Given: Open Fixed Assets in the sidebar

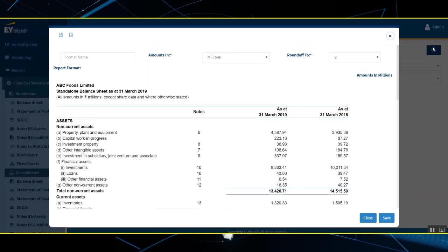Looking at the screenshot, I should point(28,164).
